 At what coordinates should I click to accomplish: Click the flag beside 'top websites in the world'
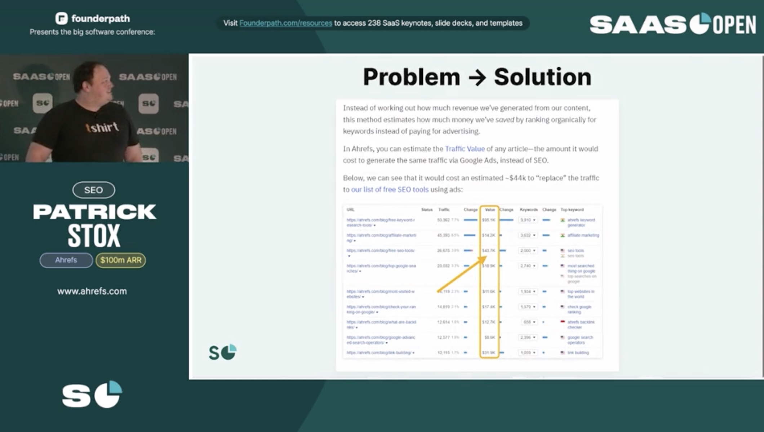coord(563,291)
